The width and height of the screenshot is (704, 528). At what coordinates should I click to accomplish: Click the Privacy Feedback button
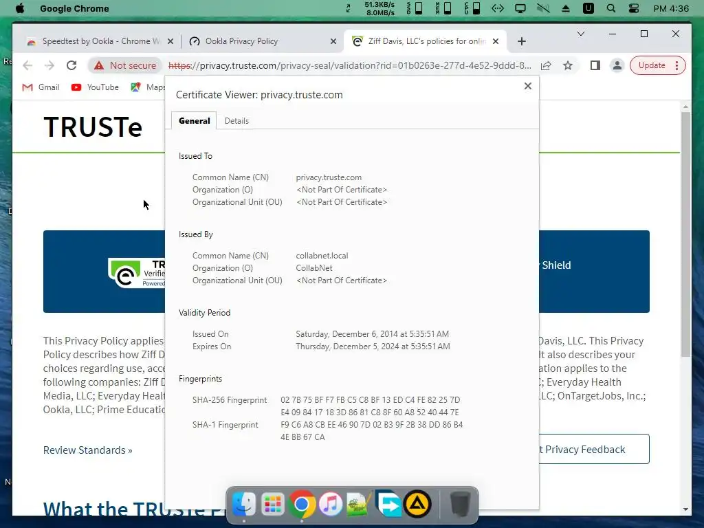click(x=594, y=449)
